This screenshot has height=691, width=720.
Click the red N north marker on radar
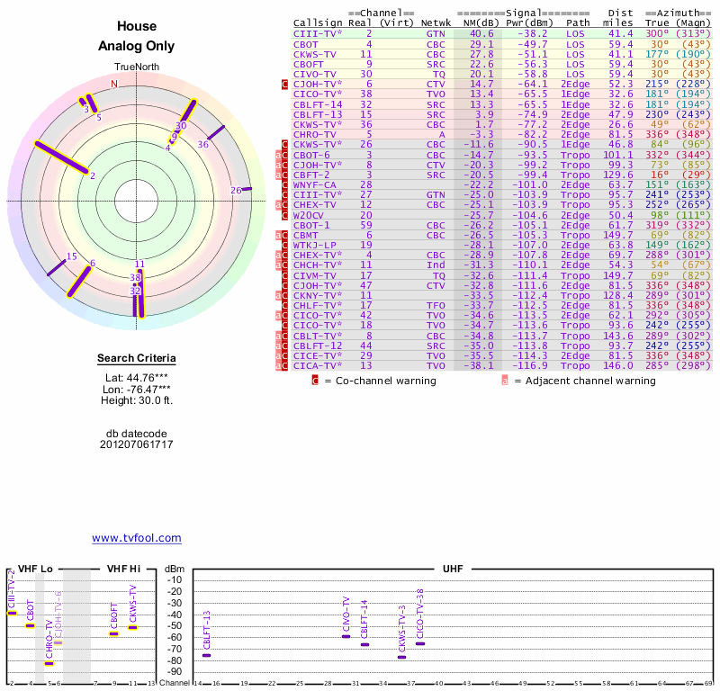point(114,84)
